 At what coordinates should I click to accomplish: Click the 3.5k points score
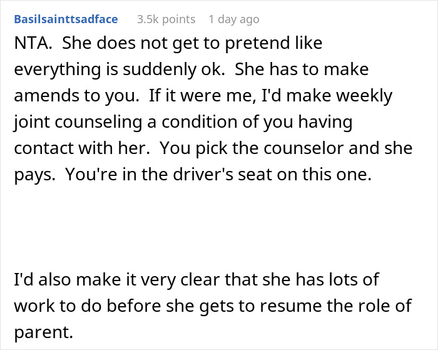click(x=166, y=19)
